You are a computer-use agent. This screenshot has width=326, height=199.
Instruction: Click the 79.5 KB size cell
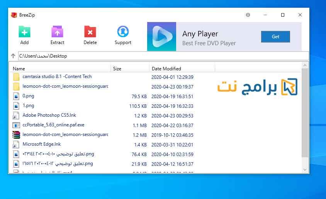[139, 97]
